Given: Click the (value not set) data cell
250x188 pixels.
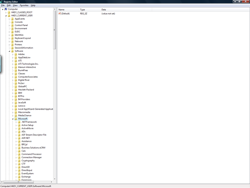Looking at the screenshot, I should click(108, 14).
